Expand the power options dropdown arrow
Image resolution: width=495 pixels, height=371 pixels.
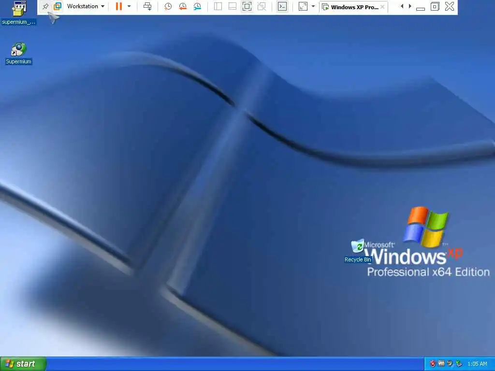[129, 6]
